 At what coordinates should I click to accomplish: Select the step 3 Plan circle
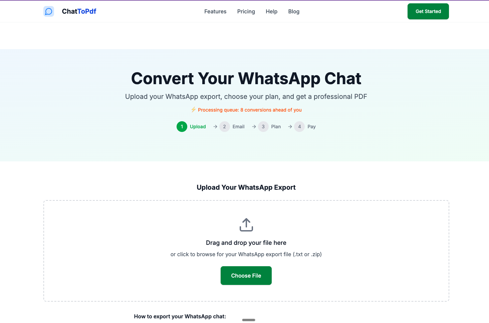[x=263, y=127]
